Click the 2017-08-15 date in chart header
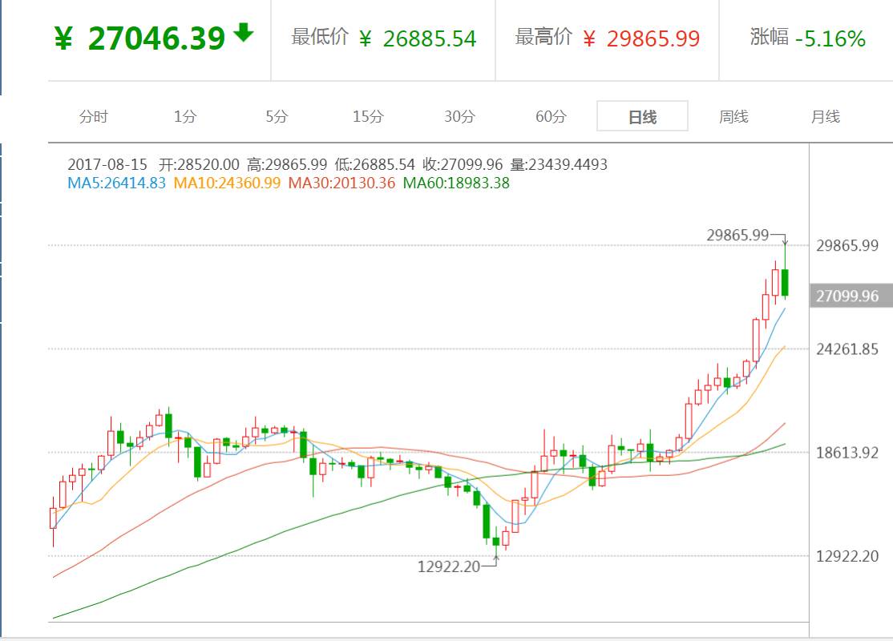This screenshot has height=641, width=893. (107, 164)
